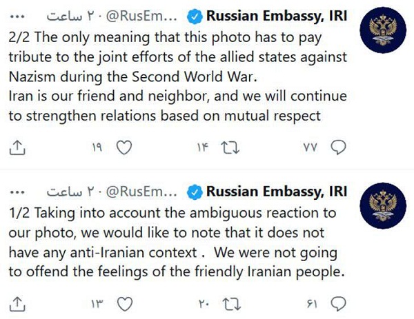Open @RusEm... handle on the bottom tweet
Screen dimensions: 414x319
click(x=141, y=192)
